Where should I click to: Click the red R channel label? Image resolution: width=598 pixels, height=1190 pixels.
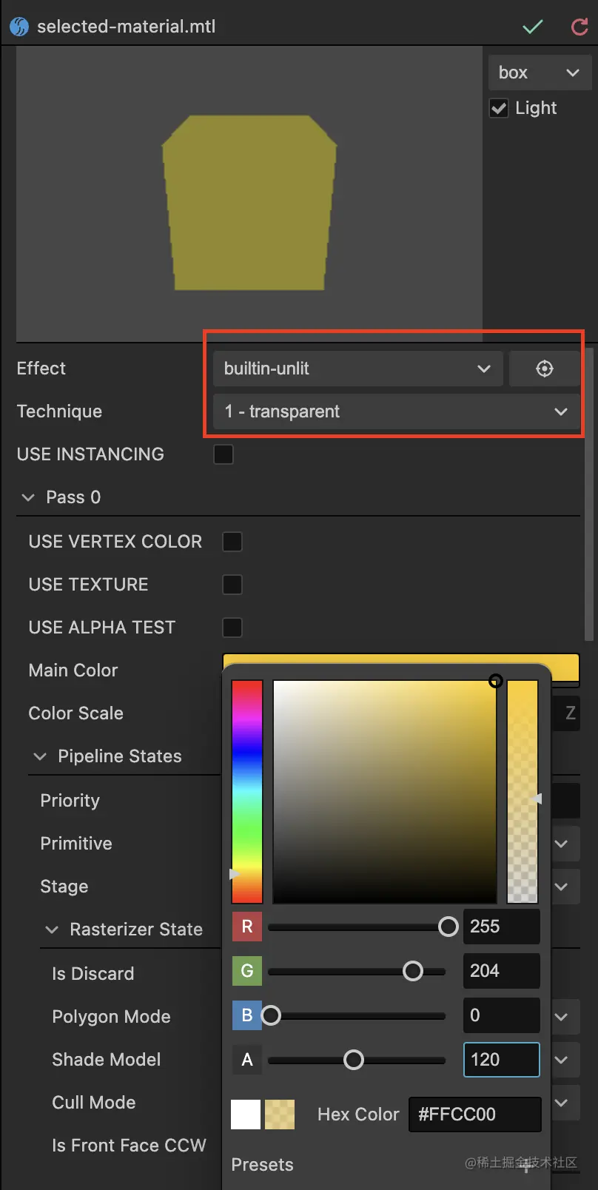point(247,927)
